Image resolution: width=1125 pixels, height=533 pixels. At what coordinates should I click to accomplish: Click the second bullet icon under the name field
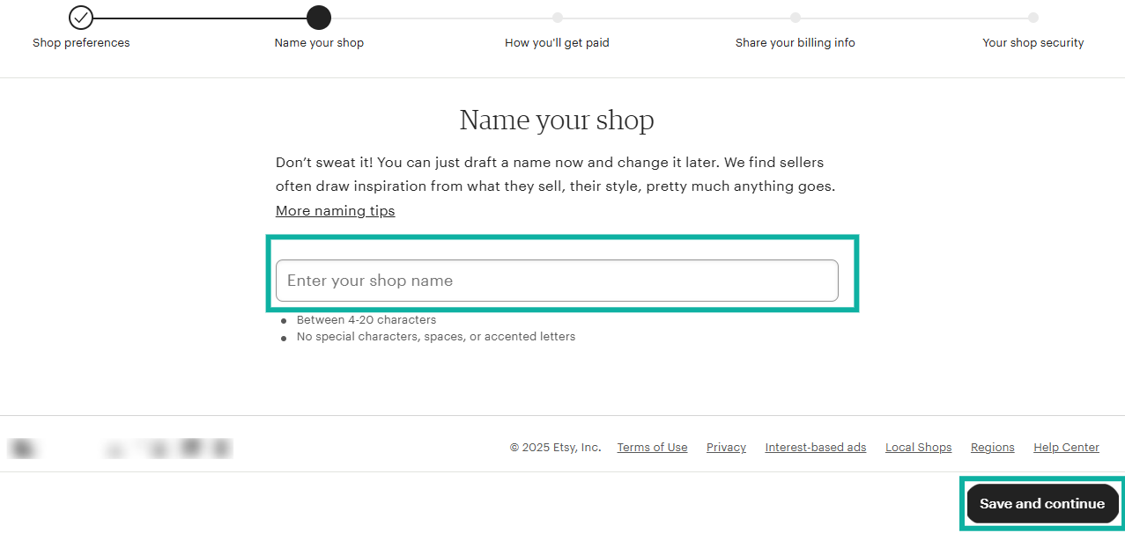pyautogui.click(x=283, y=338)
